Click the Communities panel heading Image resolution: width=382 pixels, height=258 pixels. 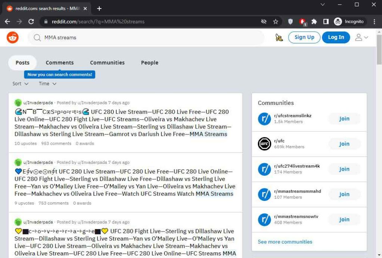point(276,103)
